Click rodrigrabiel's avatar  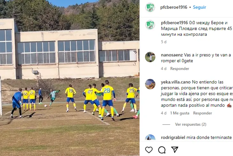pyautogui.click(x=150, y=137)
